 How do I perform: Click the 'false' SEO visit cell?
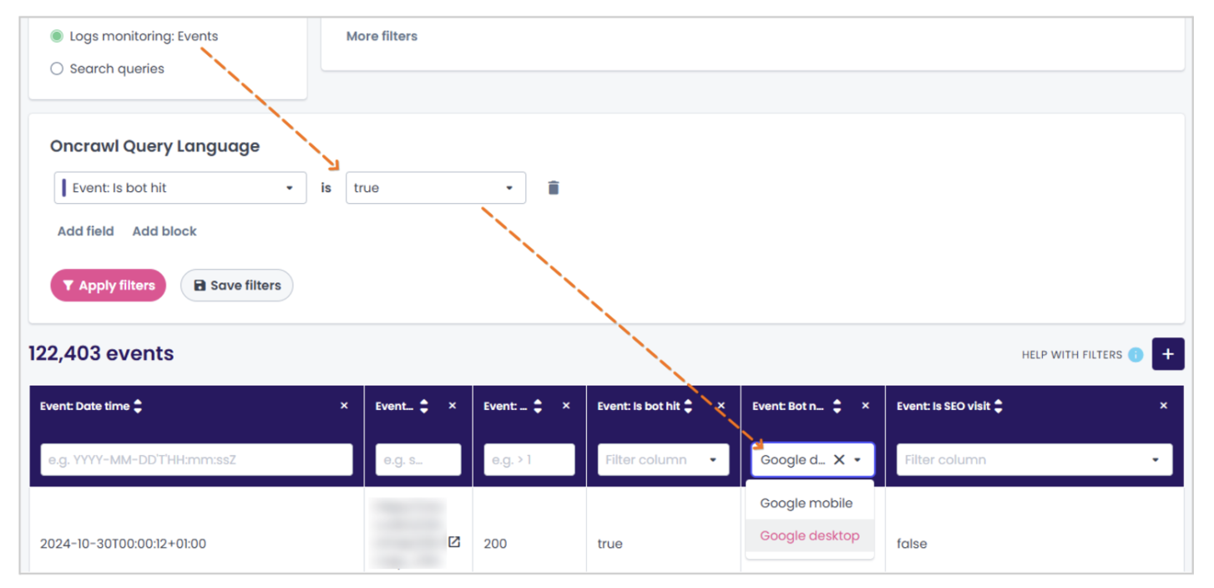[912, 544]
